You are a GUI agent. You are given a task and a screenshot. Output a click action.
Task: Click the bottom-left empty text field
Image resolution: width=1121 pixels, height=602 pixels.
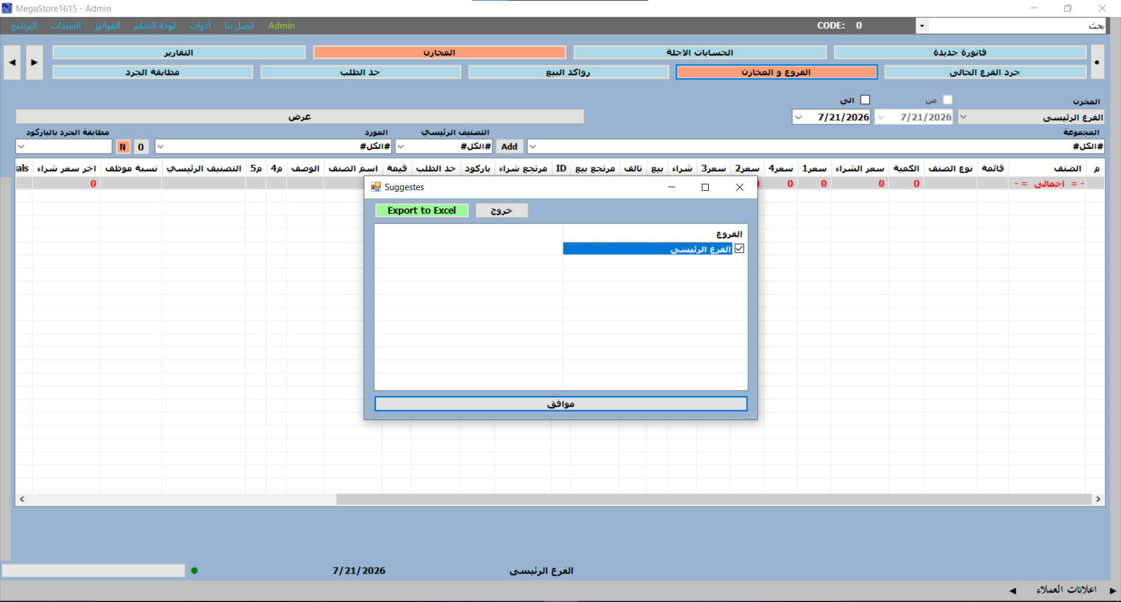pos(93,570)
